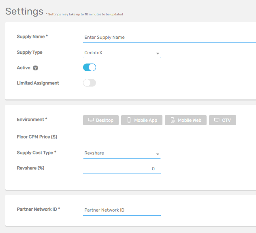Click the Floor CPM Price ($) label
256x233 pixels.
tap(37, 137)
